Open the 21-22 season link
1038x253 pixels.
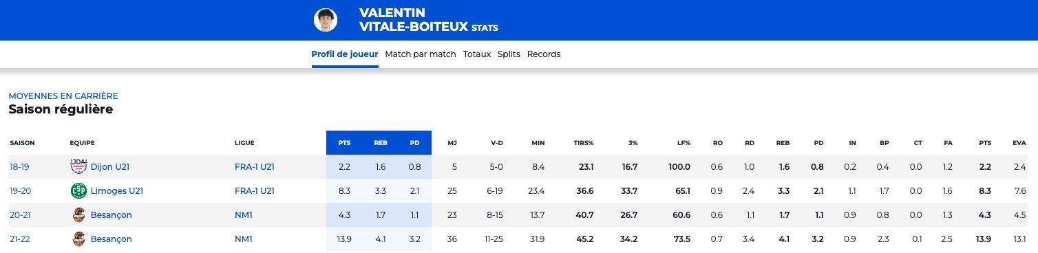[19, 239]
